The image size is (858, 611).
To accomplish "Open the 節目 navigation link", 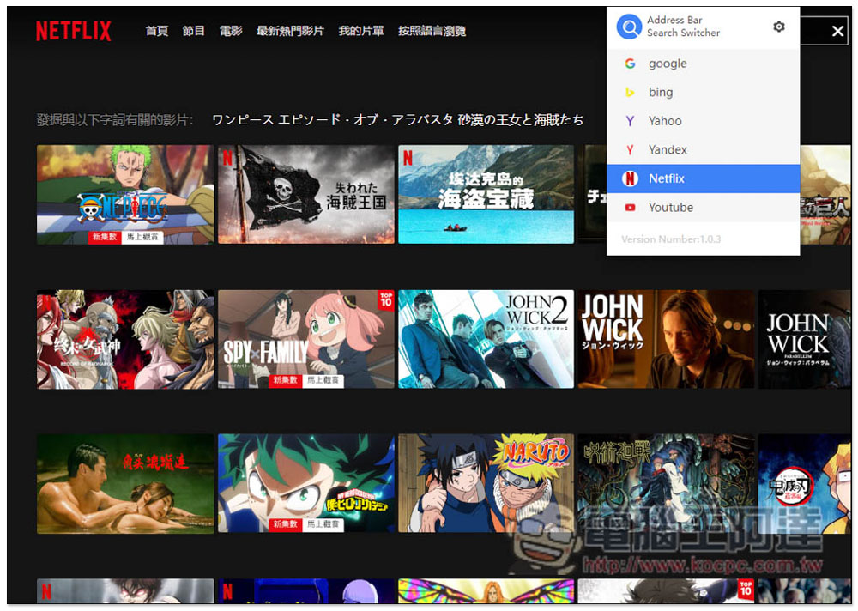I will tap(194, 31).
